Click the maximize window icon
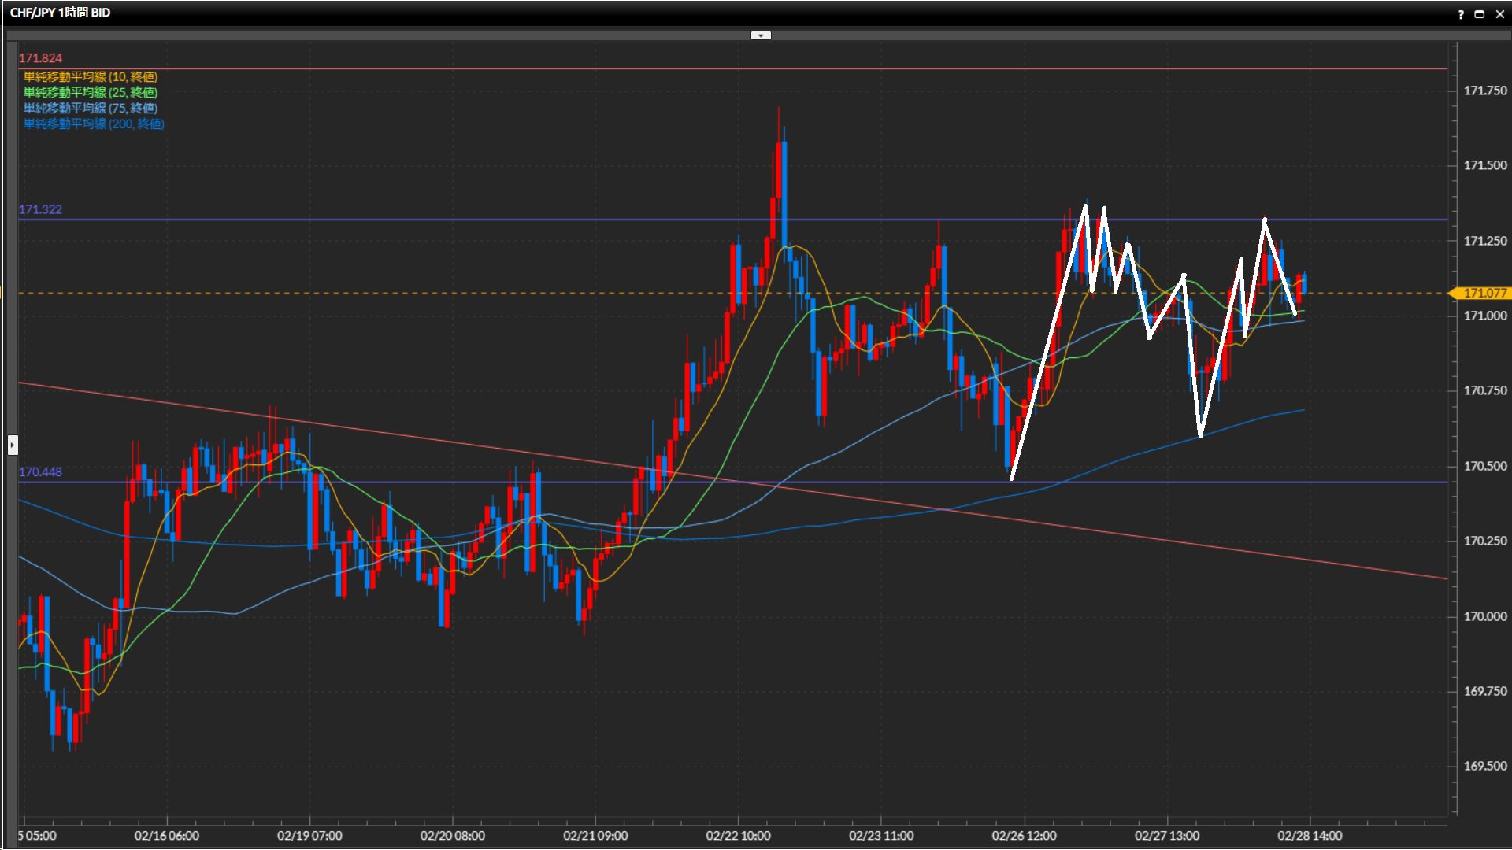Screen dimensions: 1512x850 (x=1480, y=14)
